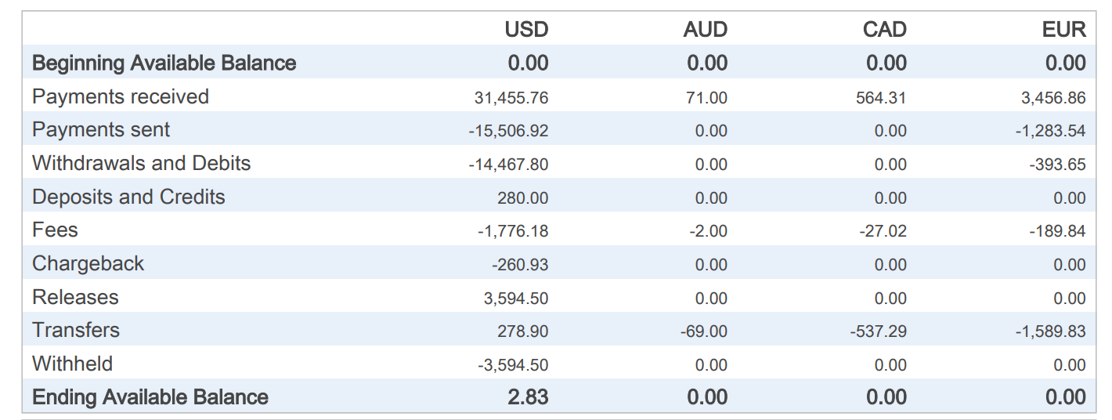Select the Withheld row label
Image resolution: width=1112 pixels, height=420 pixels.
point(72,364)
